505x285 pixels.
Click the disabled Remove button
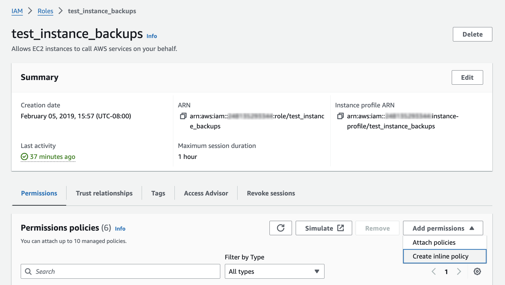(x=377, y=228)
